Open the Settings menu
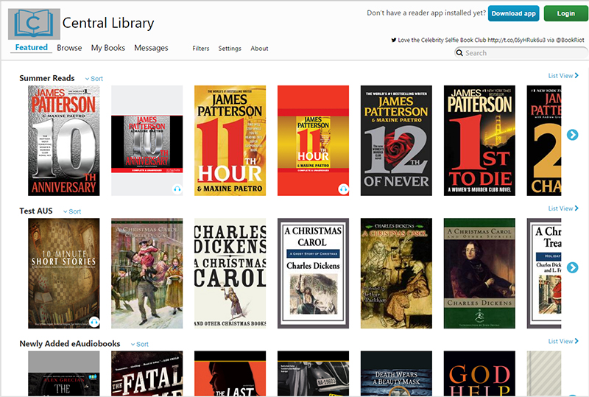Screen dimensions: 589x397 230,49
